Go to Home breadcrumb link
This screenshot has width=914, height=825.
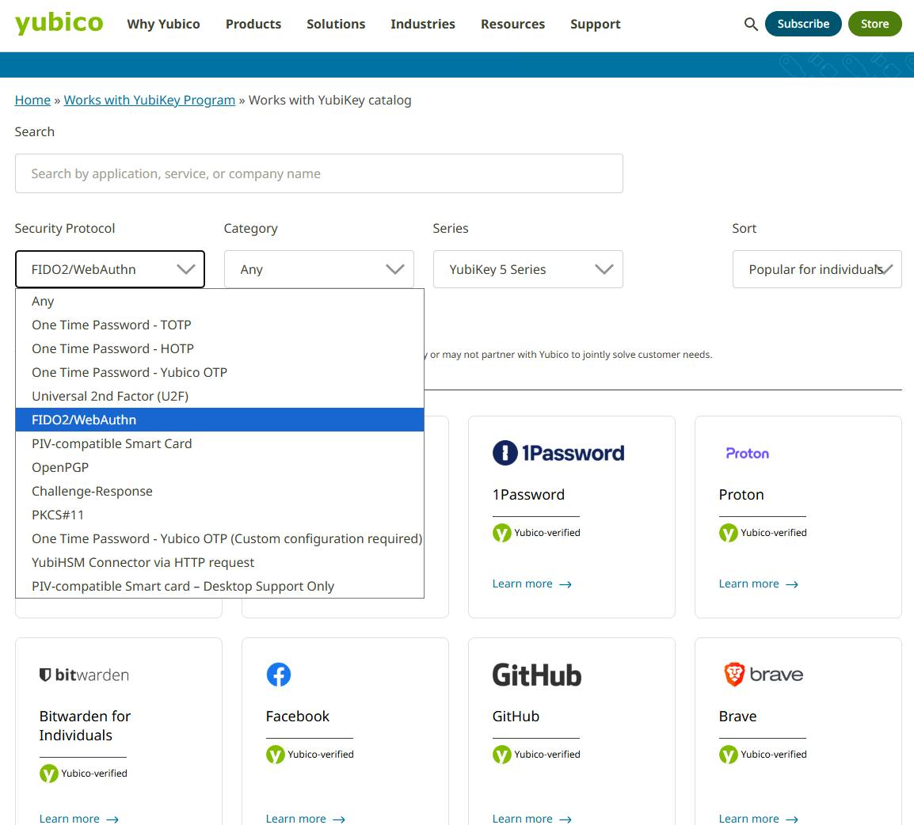(x=32, y=100)
